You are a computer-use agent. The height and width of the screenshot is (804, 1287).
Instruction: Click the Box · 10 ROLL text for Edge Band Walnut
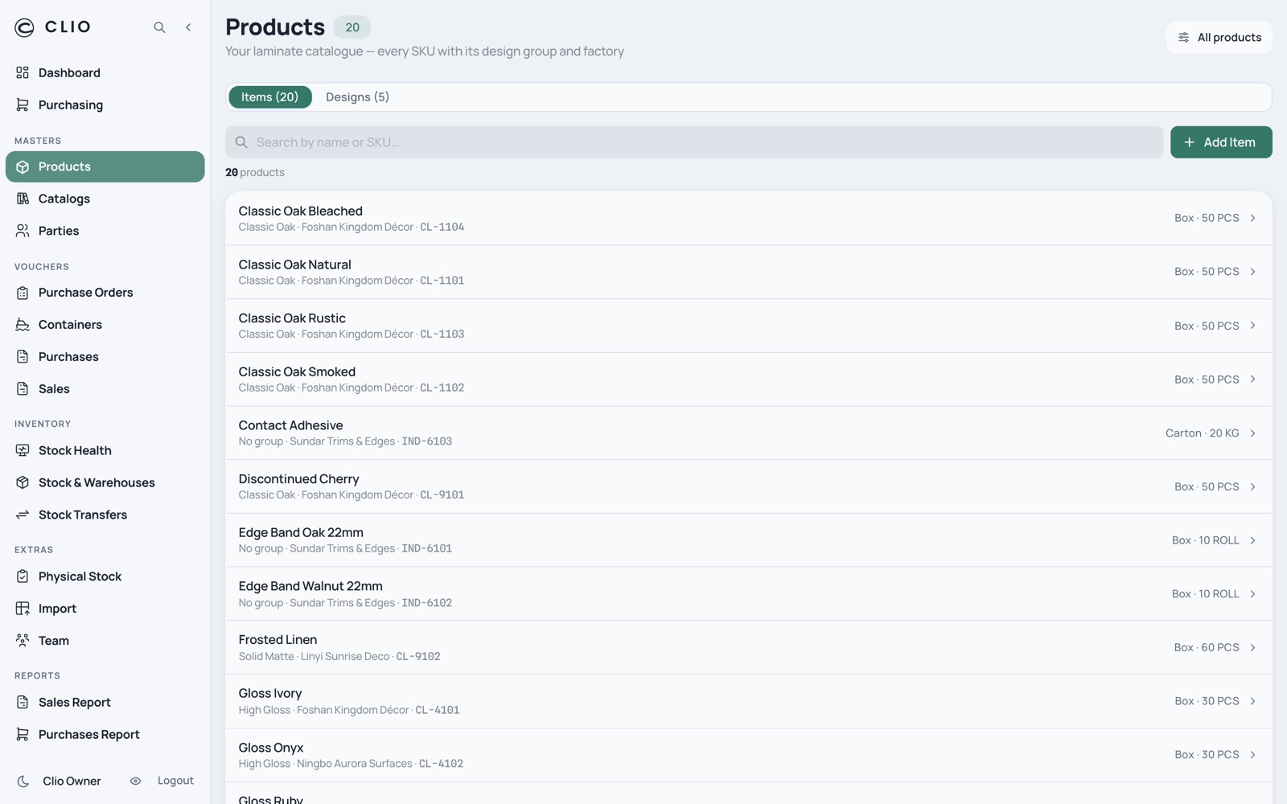pos(1205,594)
